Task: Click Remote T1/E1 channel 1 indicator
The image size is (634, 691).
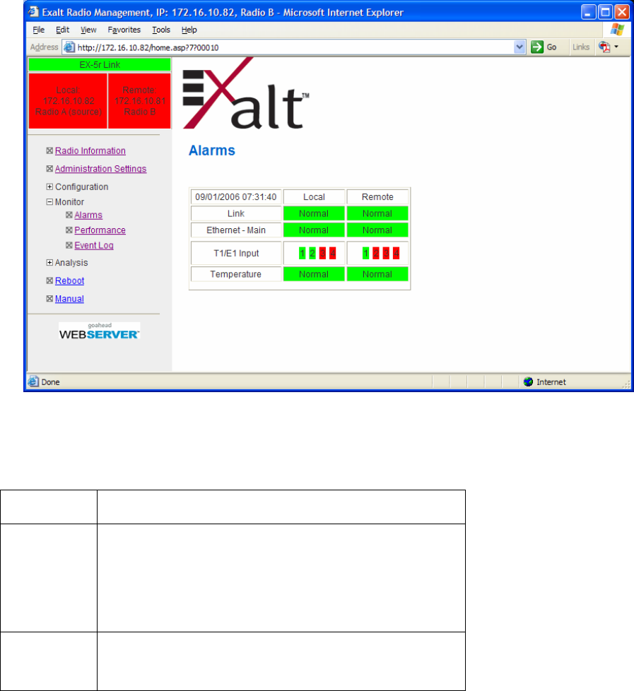Action: point(365,254)
